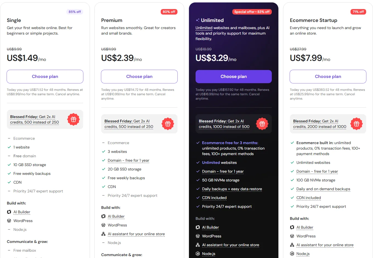
Task: Choose the Unlimited plan
Action: (234, 77)
